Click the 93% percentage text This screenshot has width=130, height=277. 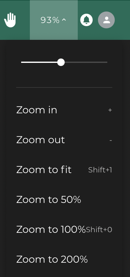pyautogui.click(x=50, y=20)
